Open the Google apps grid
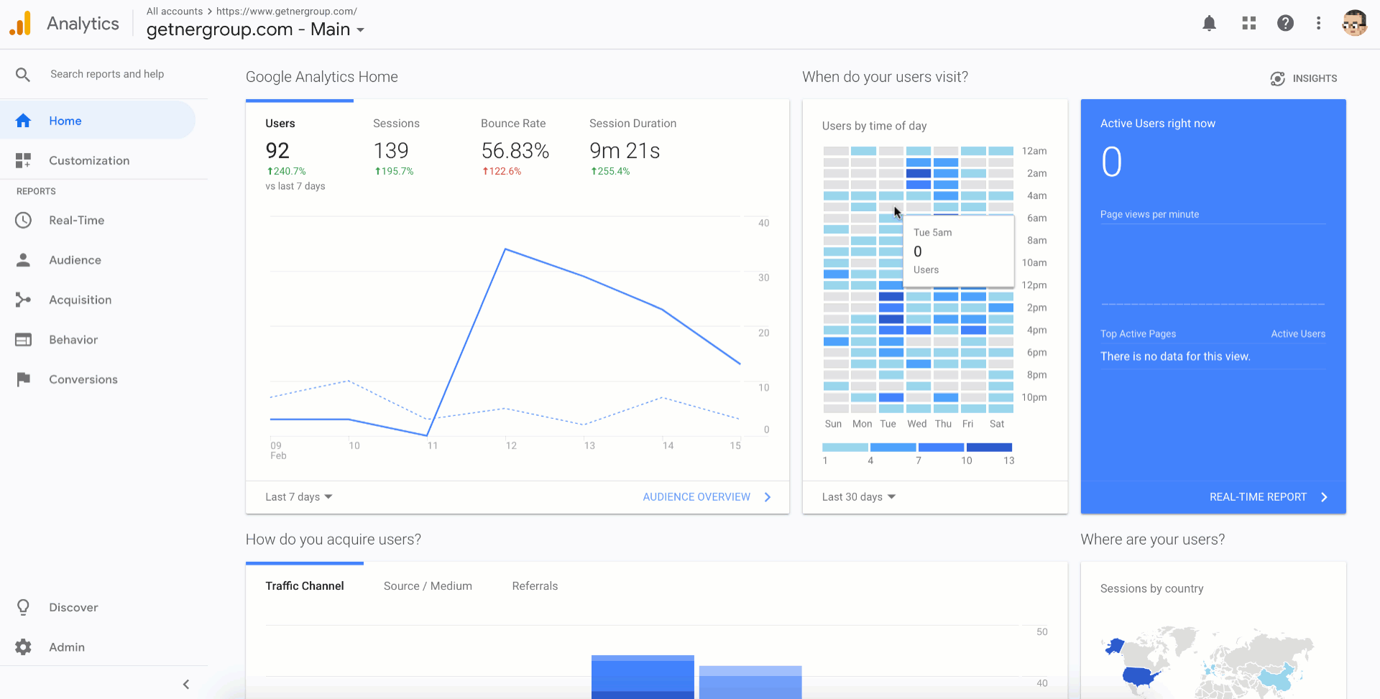This screenshot has width=1380, height=699. point(1249,24)
